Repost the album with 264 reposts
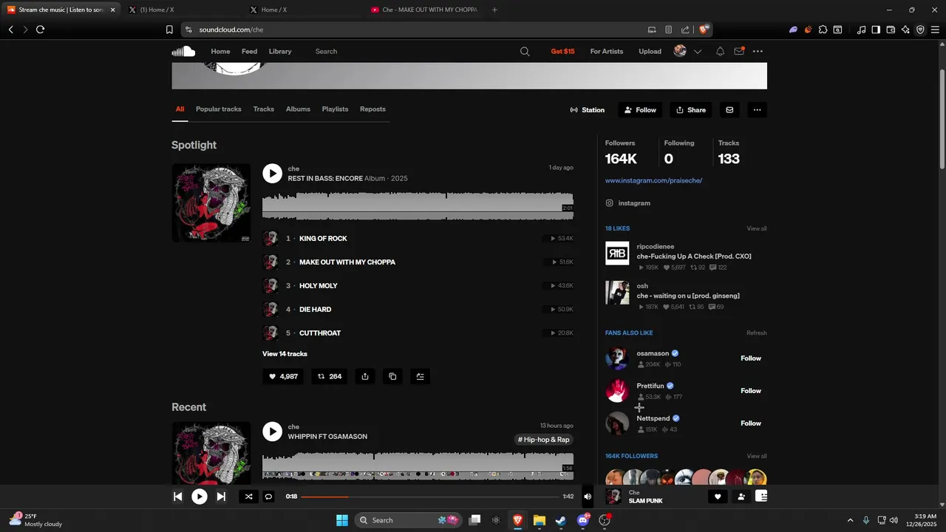Image resolution: width=946 pixels, height=532 pixels. [330, 377]
